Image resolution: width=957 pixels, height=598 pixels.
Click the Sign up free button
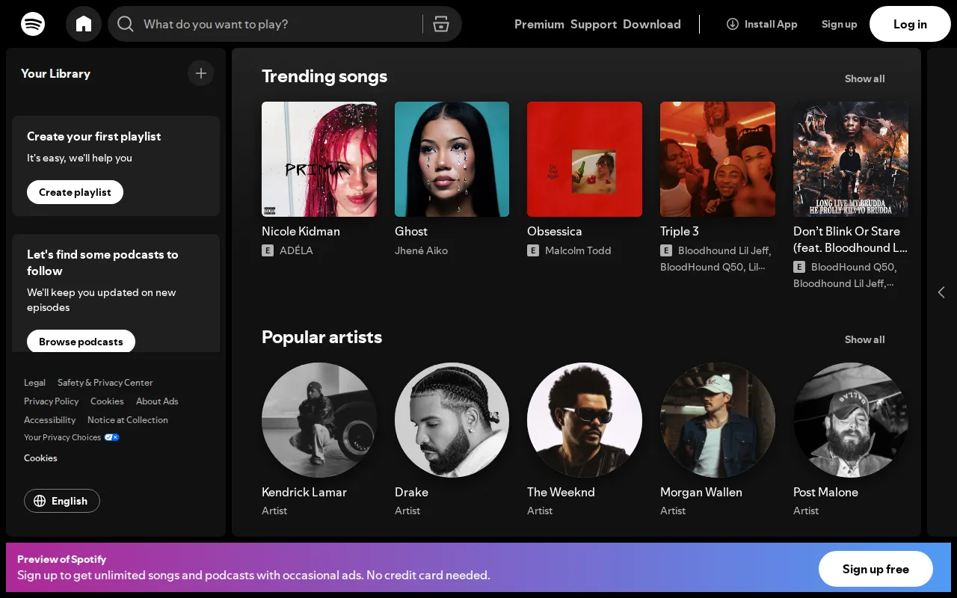876,569
